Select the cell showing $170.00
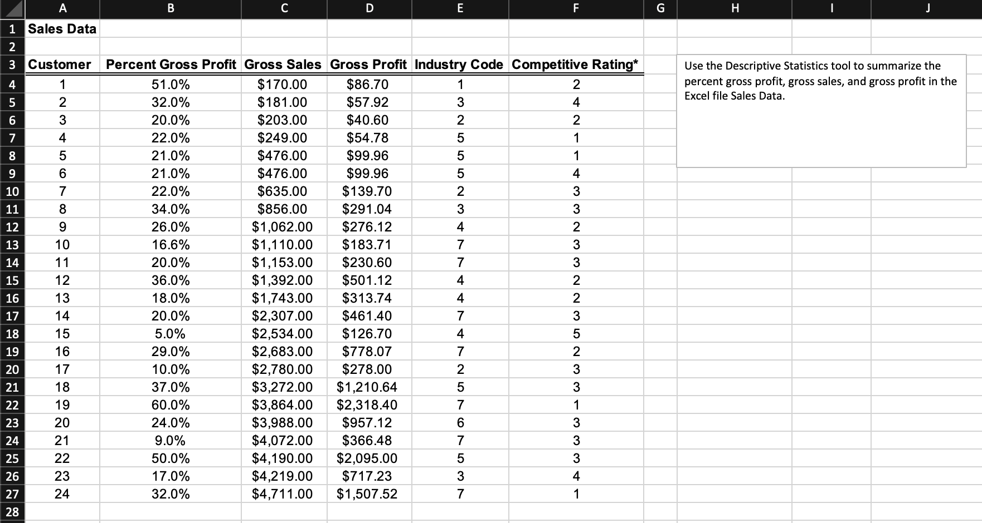This screenshot has height=523, width=982. click(283, 85)
